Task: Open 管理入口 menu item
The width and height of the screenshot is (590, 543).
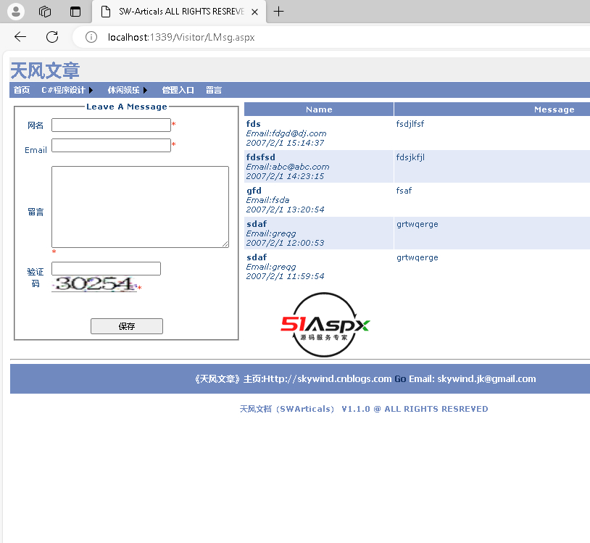Action: (x=178, y=90)
